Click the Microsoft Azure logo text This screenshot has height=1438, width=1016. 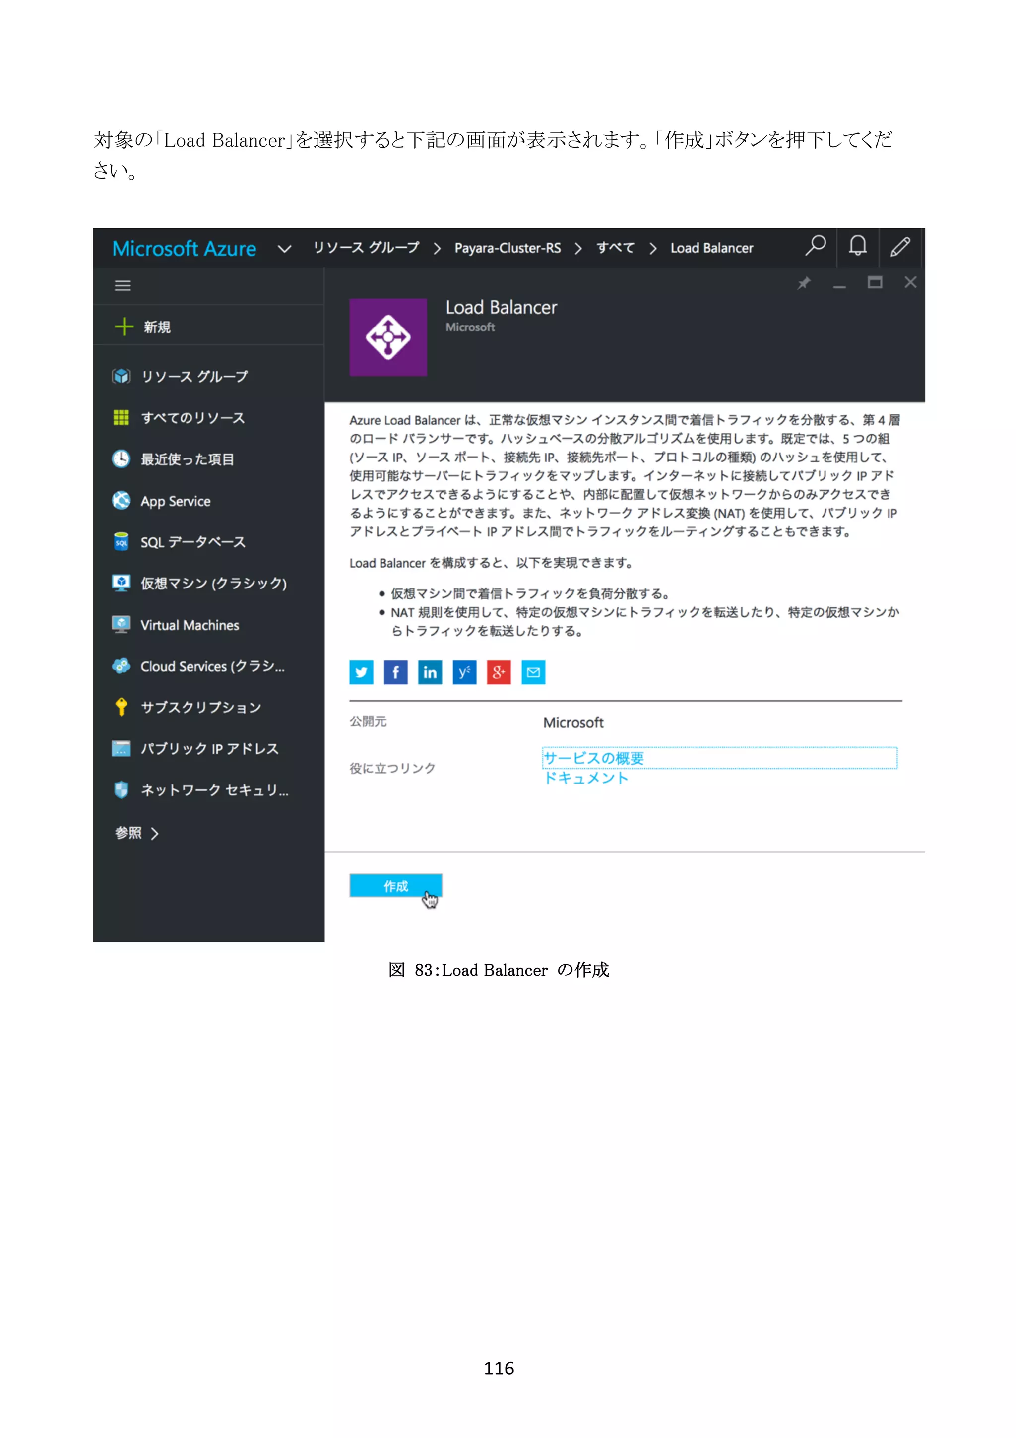[x=184, y=249]
